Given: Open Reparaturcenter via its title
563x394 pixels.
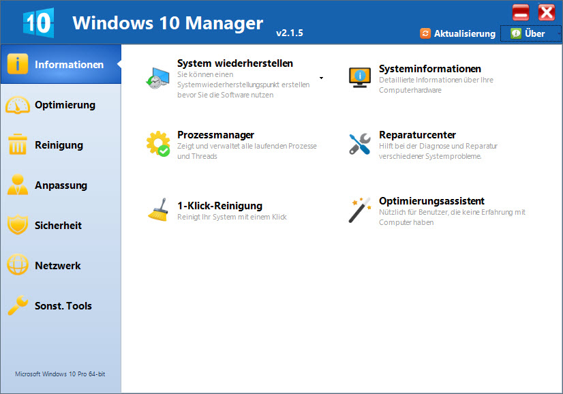Looking at the screenshot, I should click(x=417, y=135).
